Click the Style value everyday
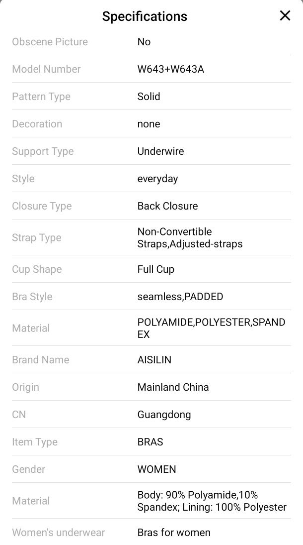Image resolution: width=303 pixels, height=545 pixels. coord(157,179)
